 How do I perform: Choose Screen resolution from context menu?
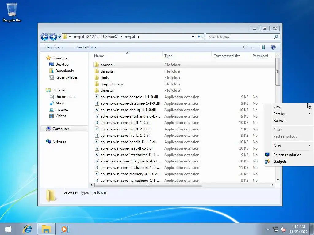(x=288, y=155)
